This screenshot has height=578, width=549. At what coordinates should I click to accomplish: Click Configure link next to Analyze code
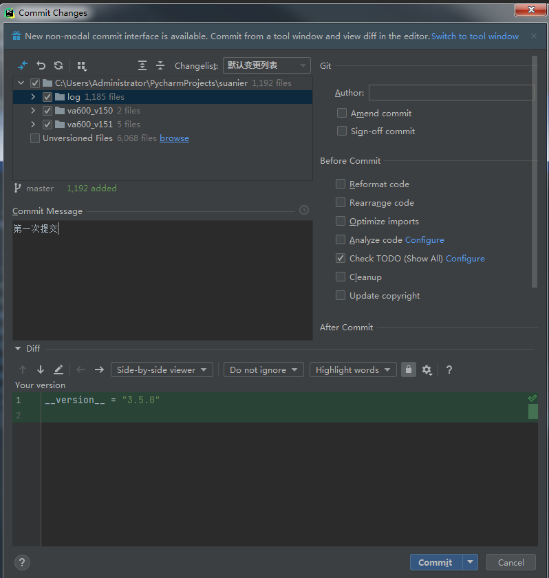pyautogui.click(x=424, y=240)
